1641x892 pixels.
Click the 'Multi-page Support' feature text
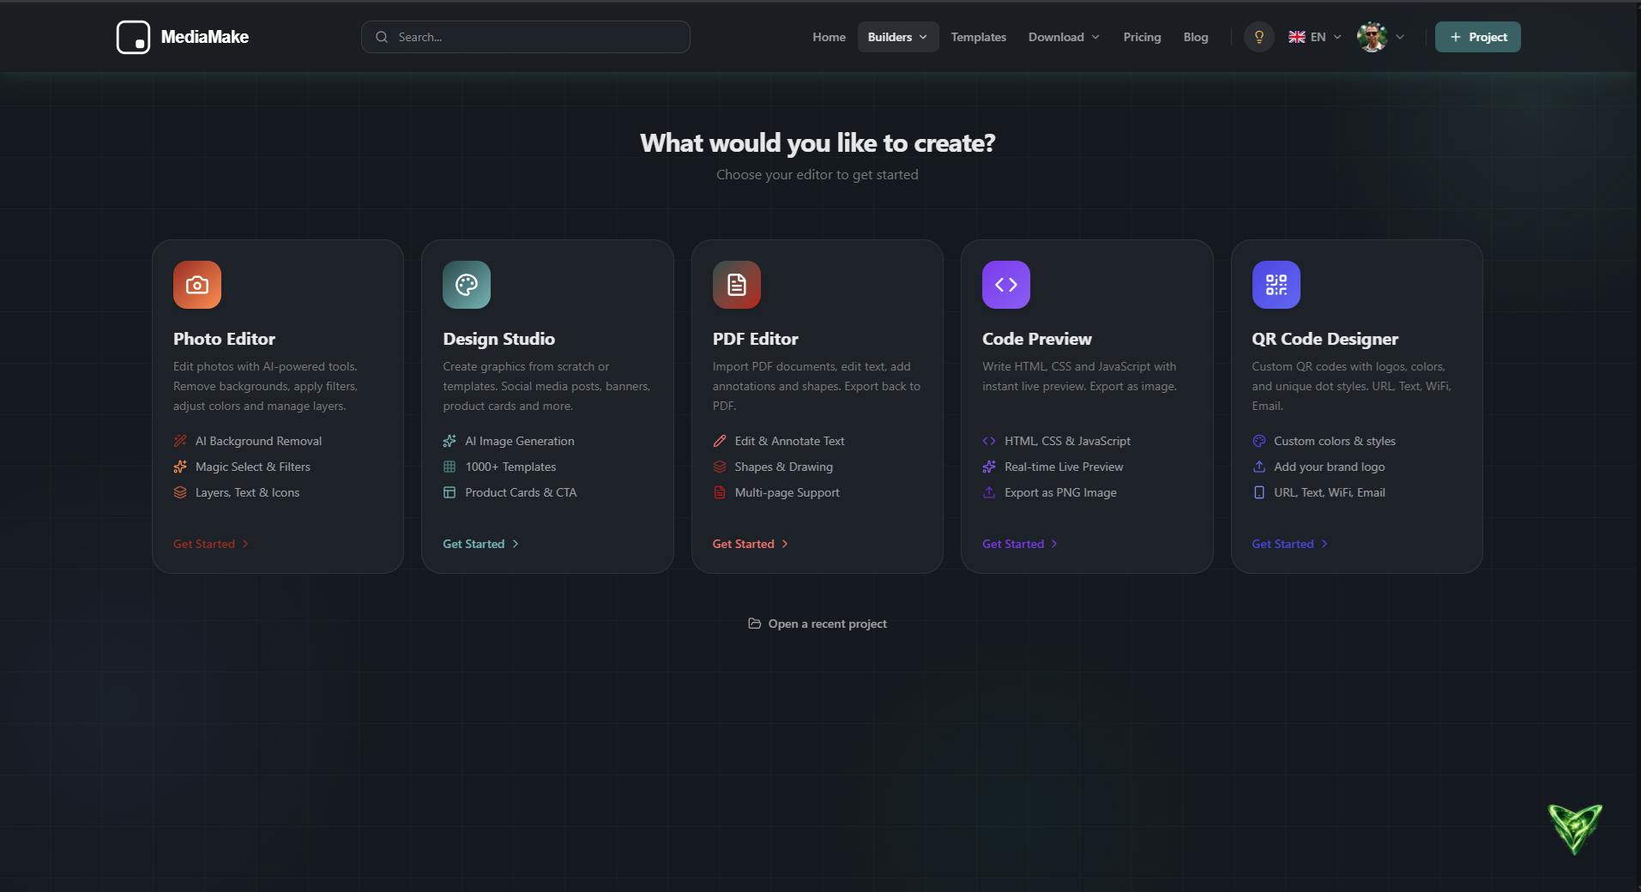tap(787, 492)
